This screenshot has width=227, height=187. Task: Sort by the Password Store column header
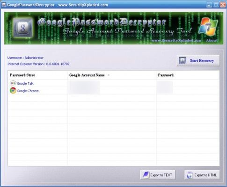pos(38,75)
